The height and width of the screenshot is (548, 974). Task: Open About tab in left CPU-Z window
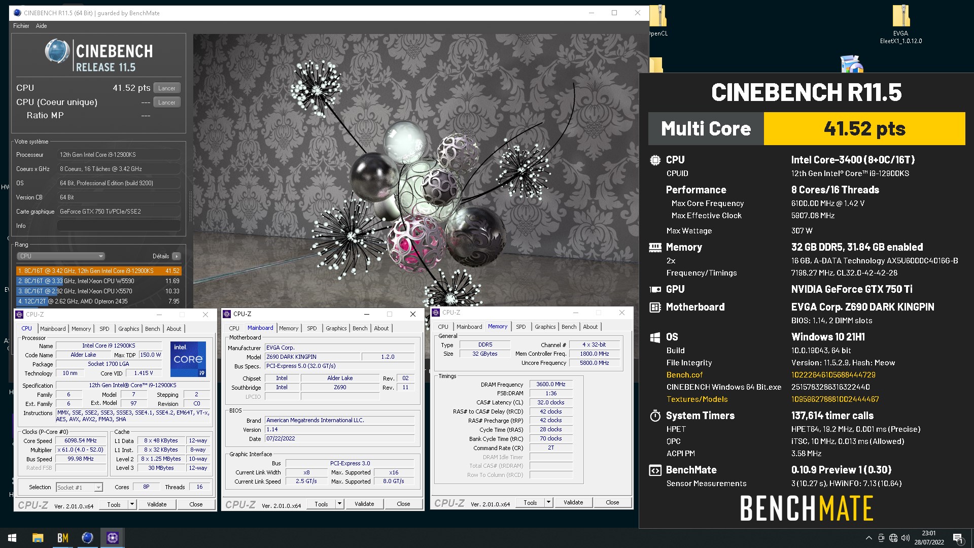coord(174,329)
